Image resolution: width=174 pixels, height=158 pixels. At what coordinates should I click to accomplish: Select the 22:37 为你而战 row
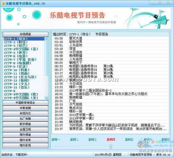pyautogui.click(x=110, y=125)
